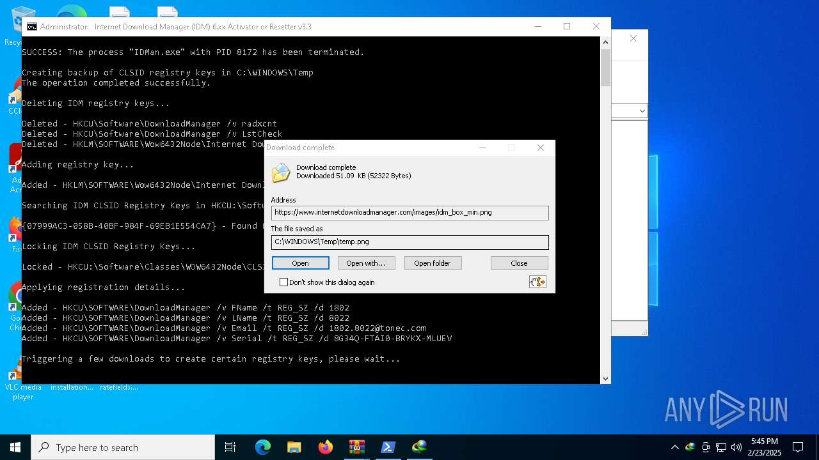Screen dimensions: 819x460
Task: Click command prompt title bar icon
Action: 31,27
